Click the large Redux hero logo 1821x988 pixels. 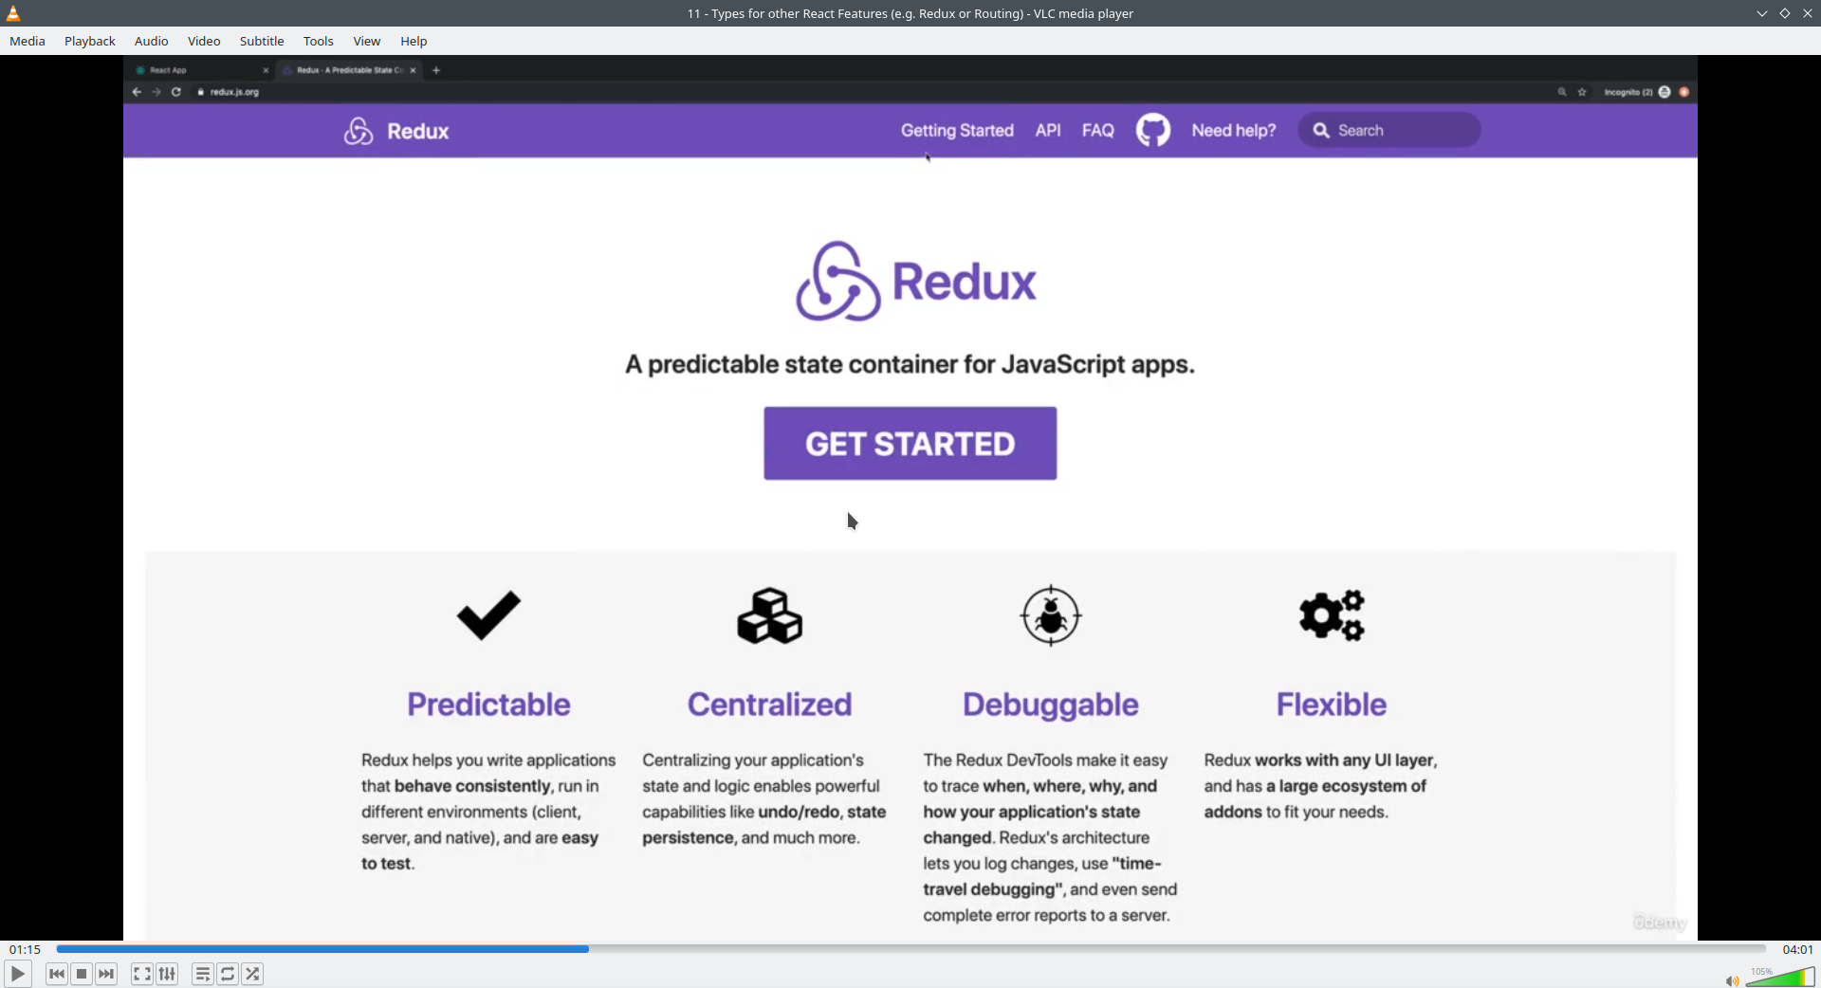pyautogui.click(x=915, y=282)
